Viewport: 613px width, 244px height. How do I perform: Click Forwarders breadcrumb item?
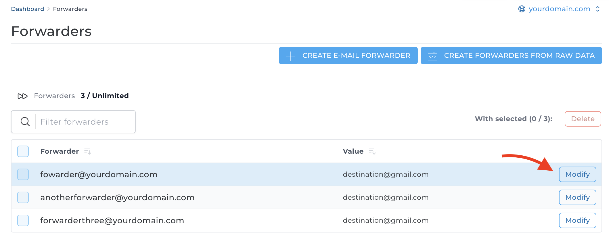tap(70, 9)
